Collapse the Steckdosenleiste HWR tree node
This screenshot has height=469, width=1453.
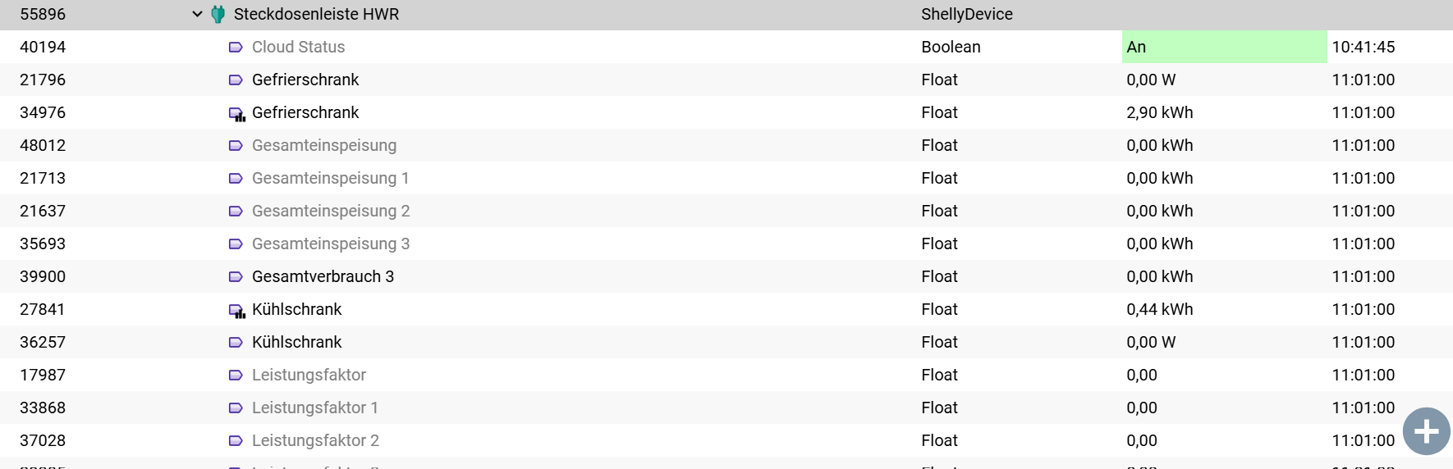point(197,14)
